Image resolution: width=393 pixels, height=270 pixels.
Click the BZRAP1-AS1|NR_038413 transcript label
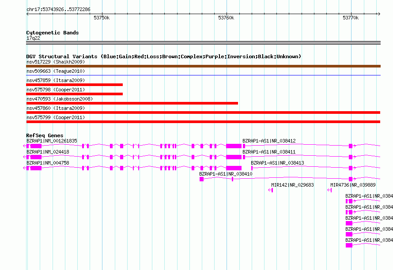pos(277,163)
